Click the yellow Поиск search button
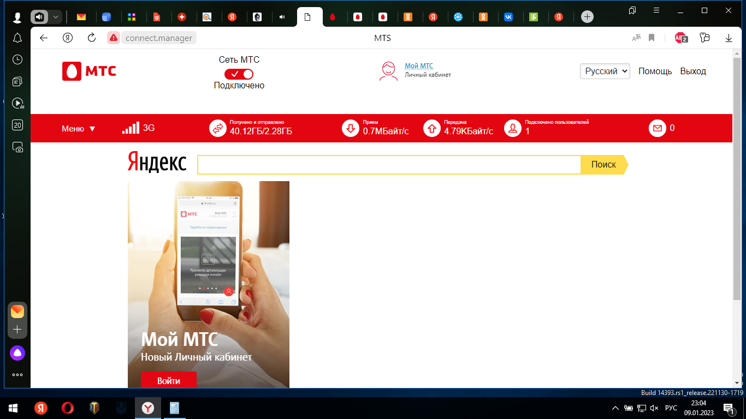 point(604,164)
